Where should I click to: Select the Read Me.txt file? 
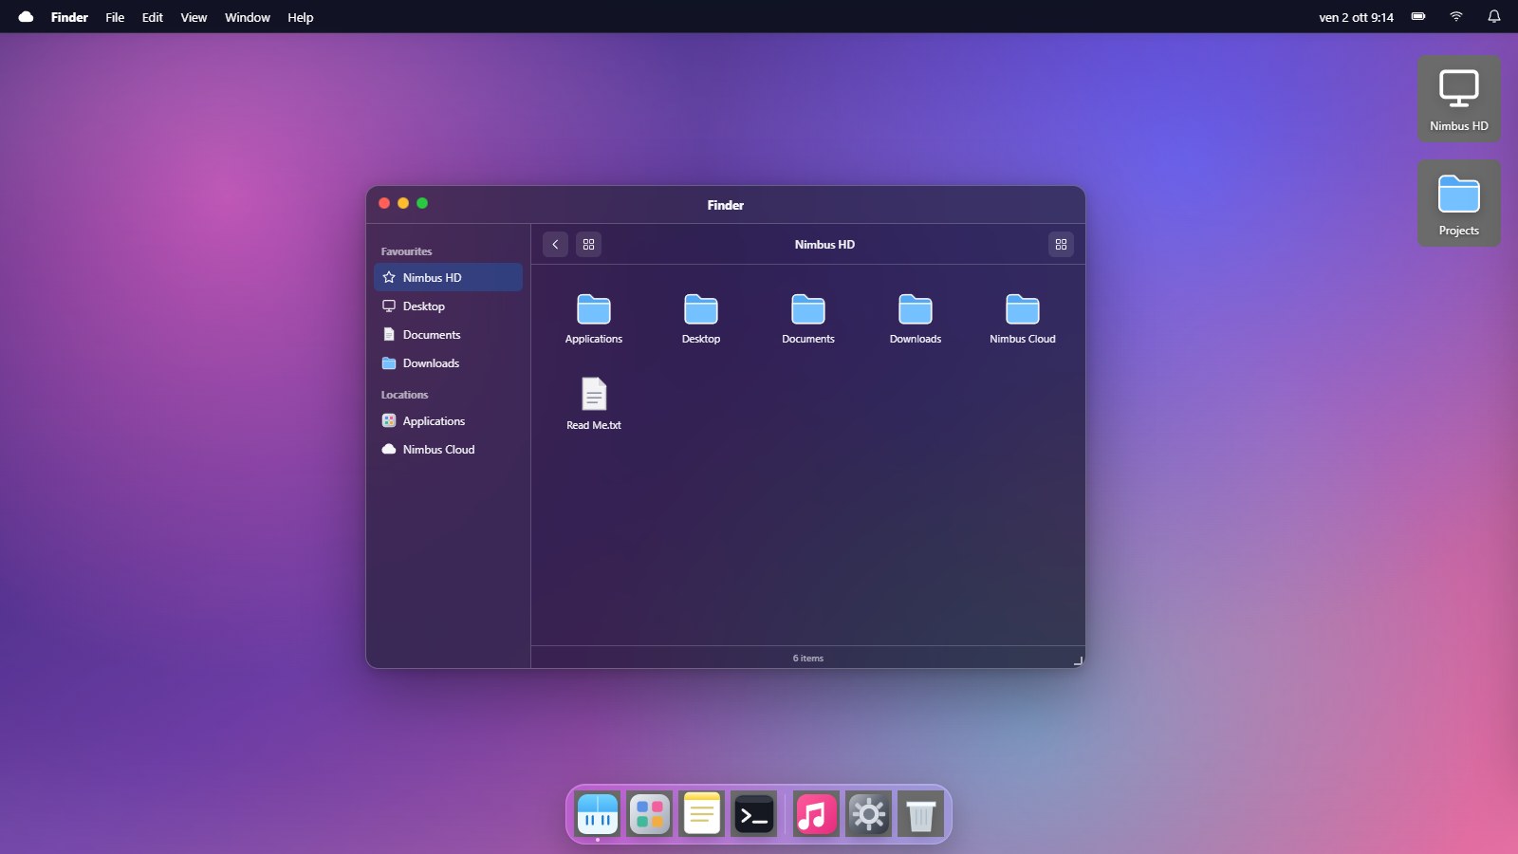pos(594,404)
